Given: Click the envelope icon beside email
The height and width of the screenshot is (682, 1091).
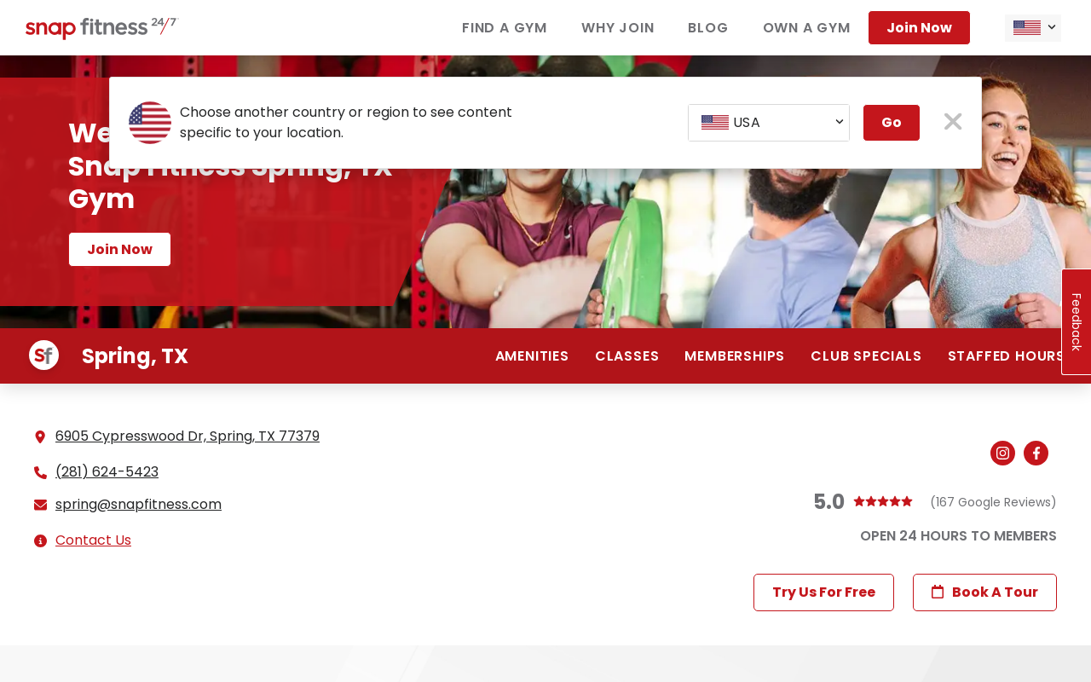Looking at the screenshot, I should pos(40,506).
